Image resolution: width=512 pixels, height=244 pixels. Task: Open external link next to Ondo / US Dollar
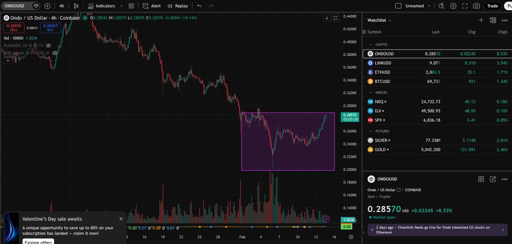pyautogui.click(x=399, y=190)
